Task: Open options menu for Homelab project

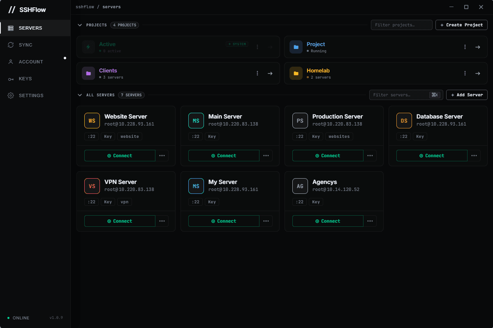Action: pos(465,73)
